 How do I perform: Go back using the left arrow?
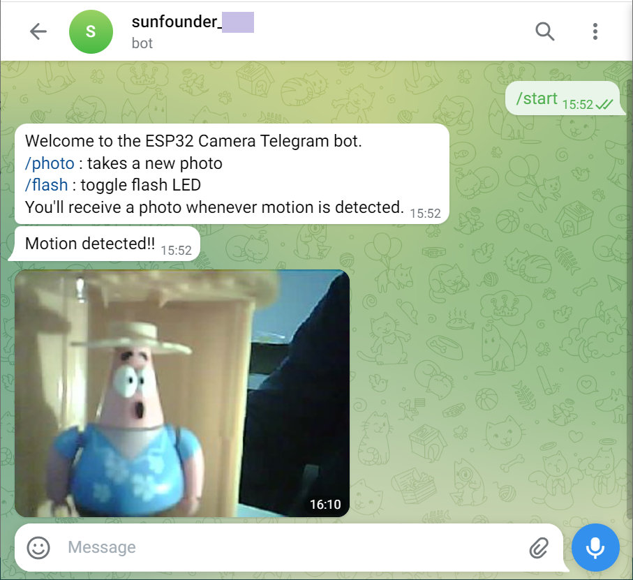(38, 31)
